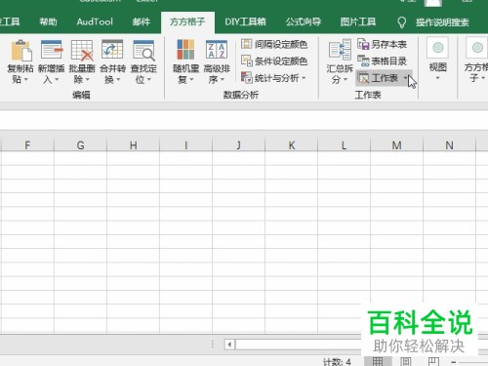Switch to Normal view in status bar
Screen dimensions: 488x366
pyautogui.click(x=378, y=361)
